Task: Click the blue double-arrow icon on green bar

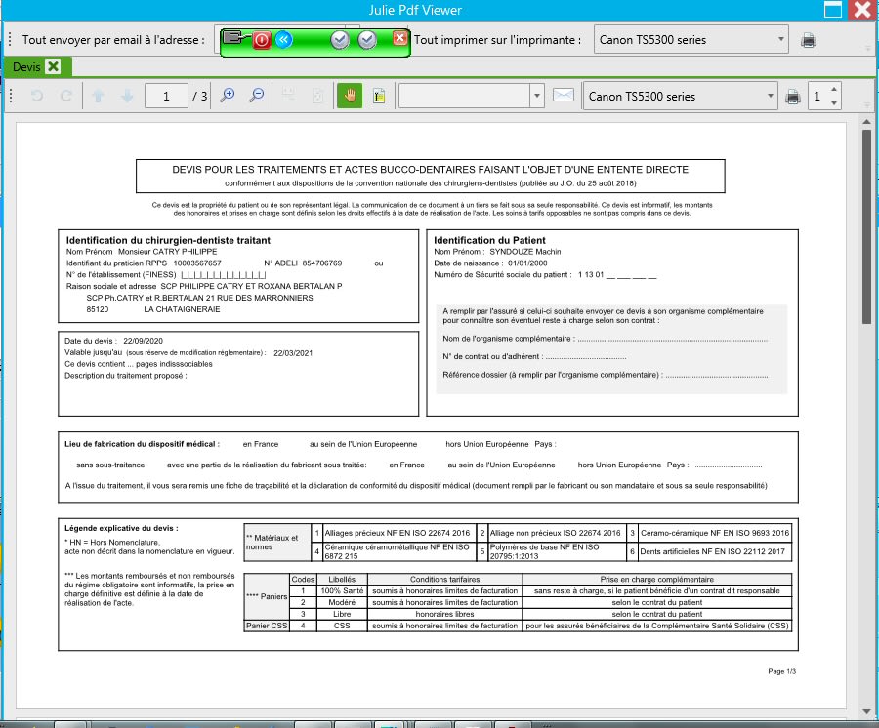Action: pyautogui.click(x=282, y=40)
